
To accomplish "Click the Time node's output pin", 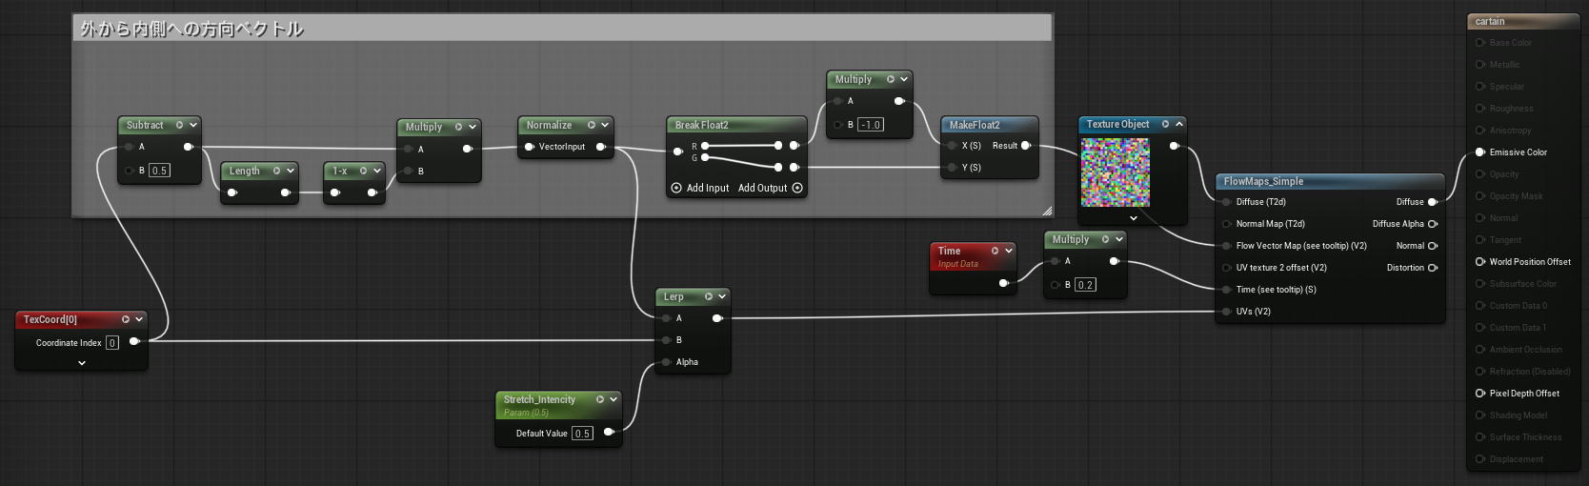I will pyautogui.click(x=1003, y=283).
